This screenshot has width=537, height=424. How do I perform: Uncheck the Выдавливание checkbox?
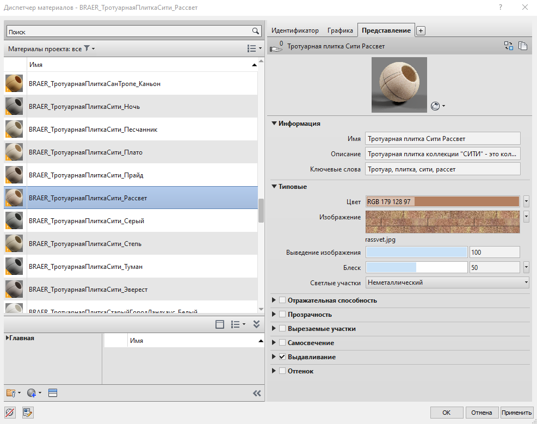(x=282, y=357)
